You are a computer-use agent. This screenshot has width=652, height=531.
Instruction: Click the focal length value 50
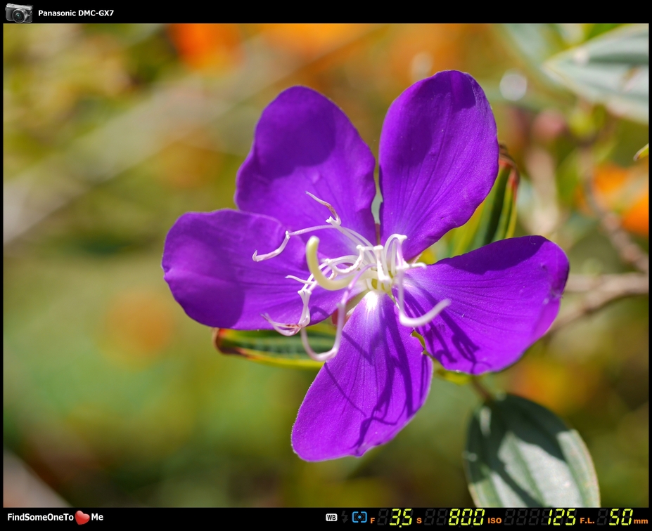[621, 517]
